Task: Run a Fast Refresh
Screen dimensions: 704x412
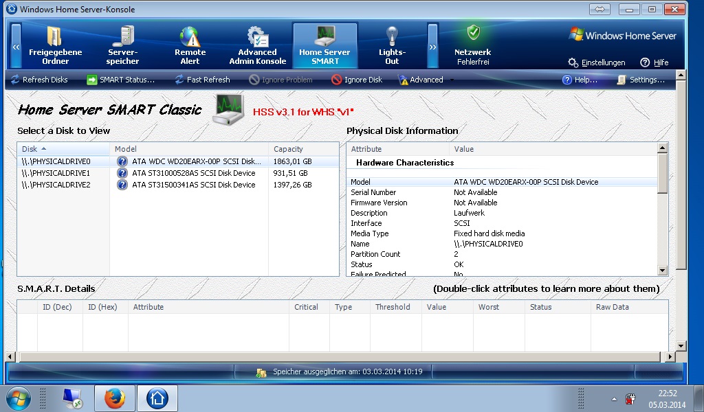Action: pos(203,80)
